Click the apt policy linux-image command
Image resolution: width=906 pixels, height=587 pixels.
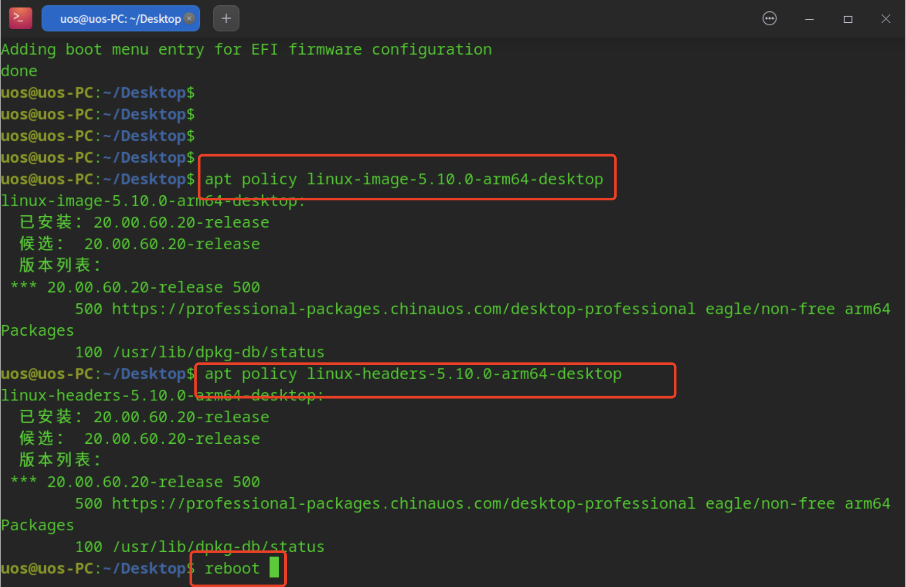coord(404,179)
